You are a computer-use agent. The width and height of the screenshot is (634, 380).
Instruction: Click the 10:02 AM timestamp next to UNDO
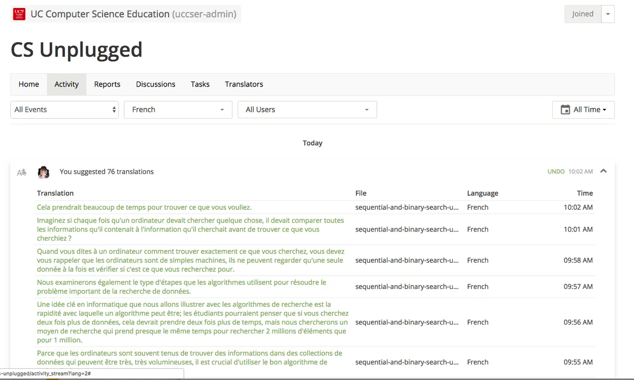[x=581, y=172]
